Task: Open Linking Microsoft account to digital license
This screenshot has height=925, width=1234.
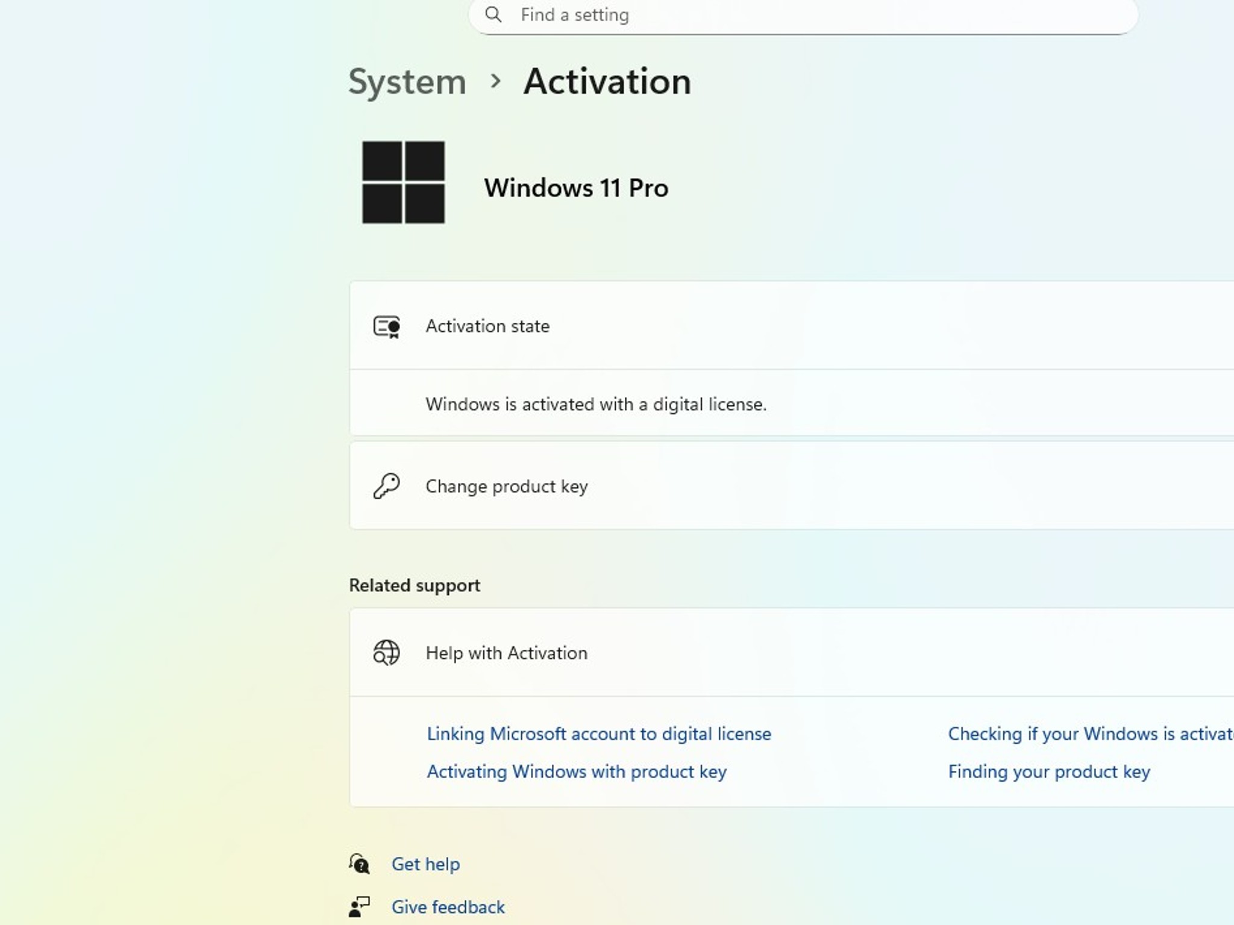Action: pyautogui.click(x=599, y=734)
